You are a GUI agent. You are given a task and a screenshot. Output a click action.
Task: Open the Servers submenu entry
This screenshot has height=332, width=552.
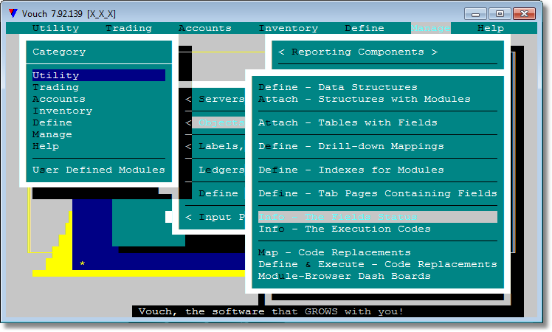[x=215, y=99]
